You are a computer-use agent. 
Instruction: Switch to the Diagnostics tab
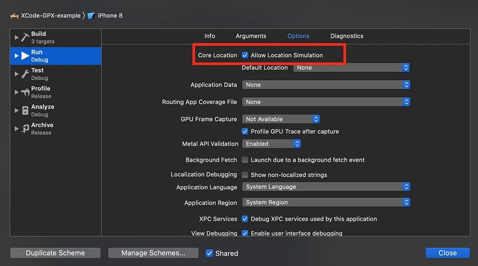pos(347,36)
